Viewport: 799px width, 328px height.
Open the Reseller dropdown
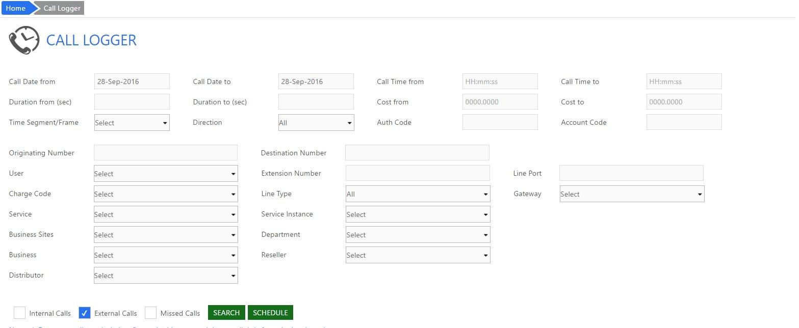click(418, 255)
